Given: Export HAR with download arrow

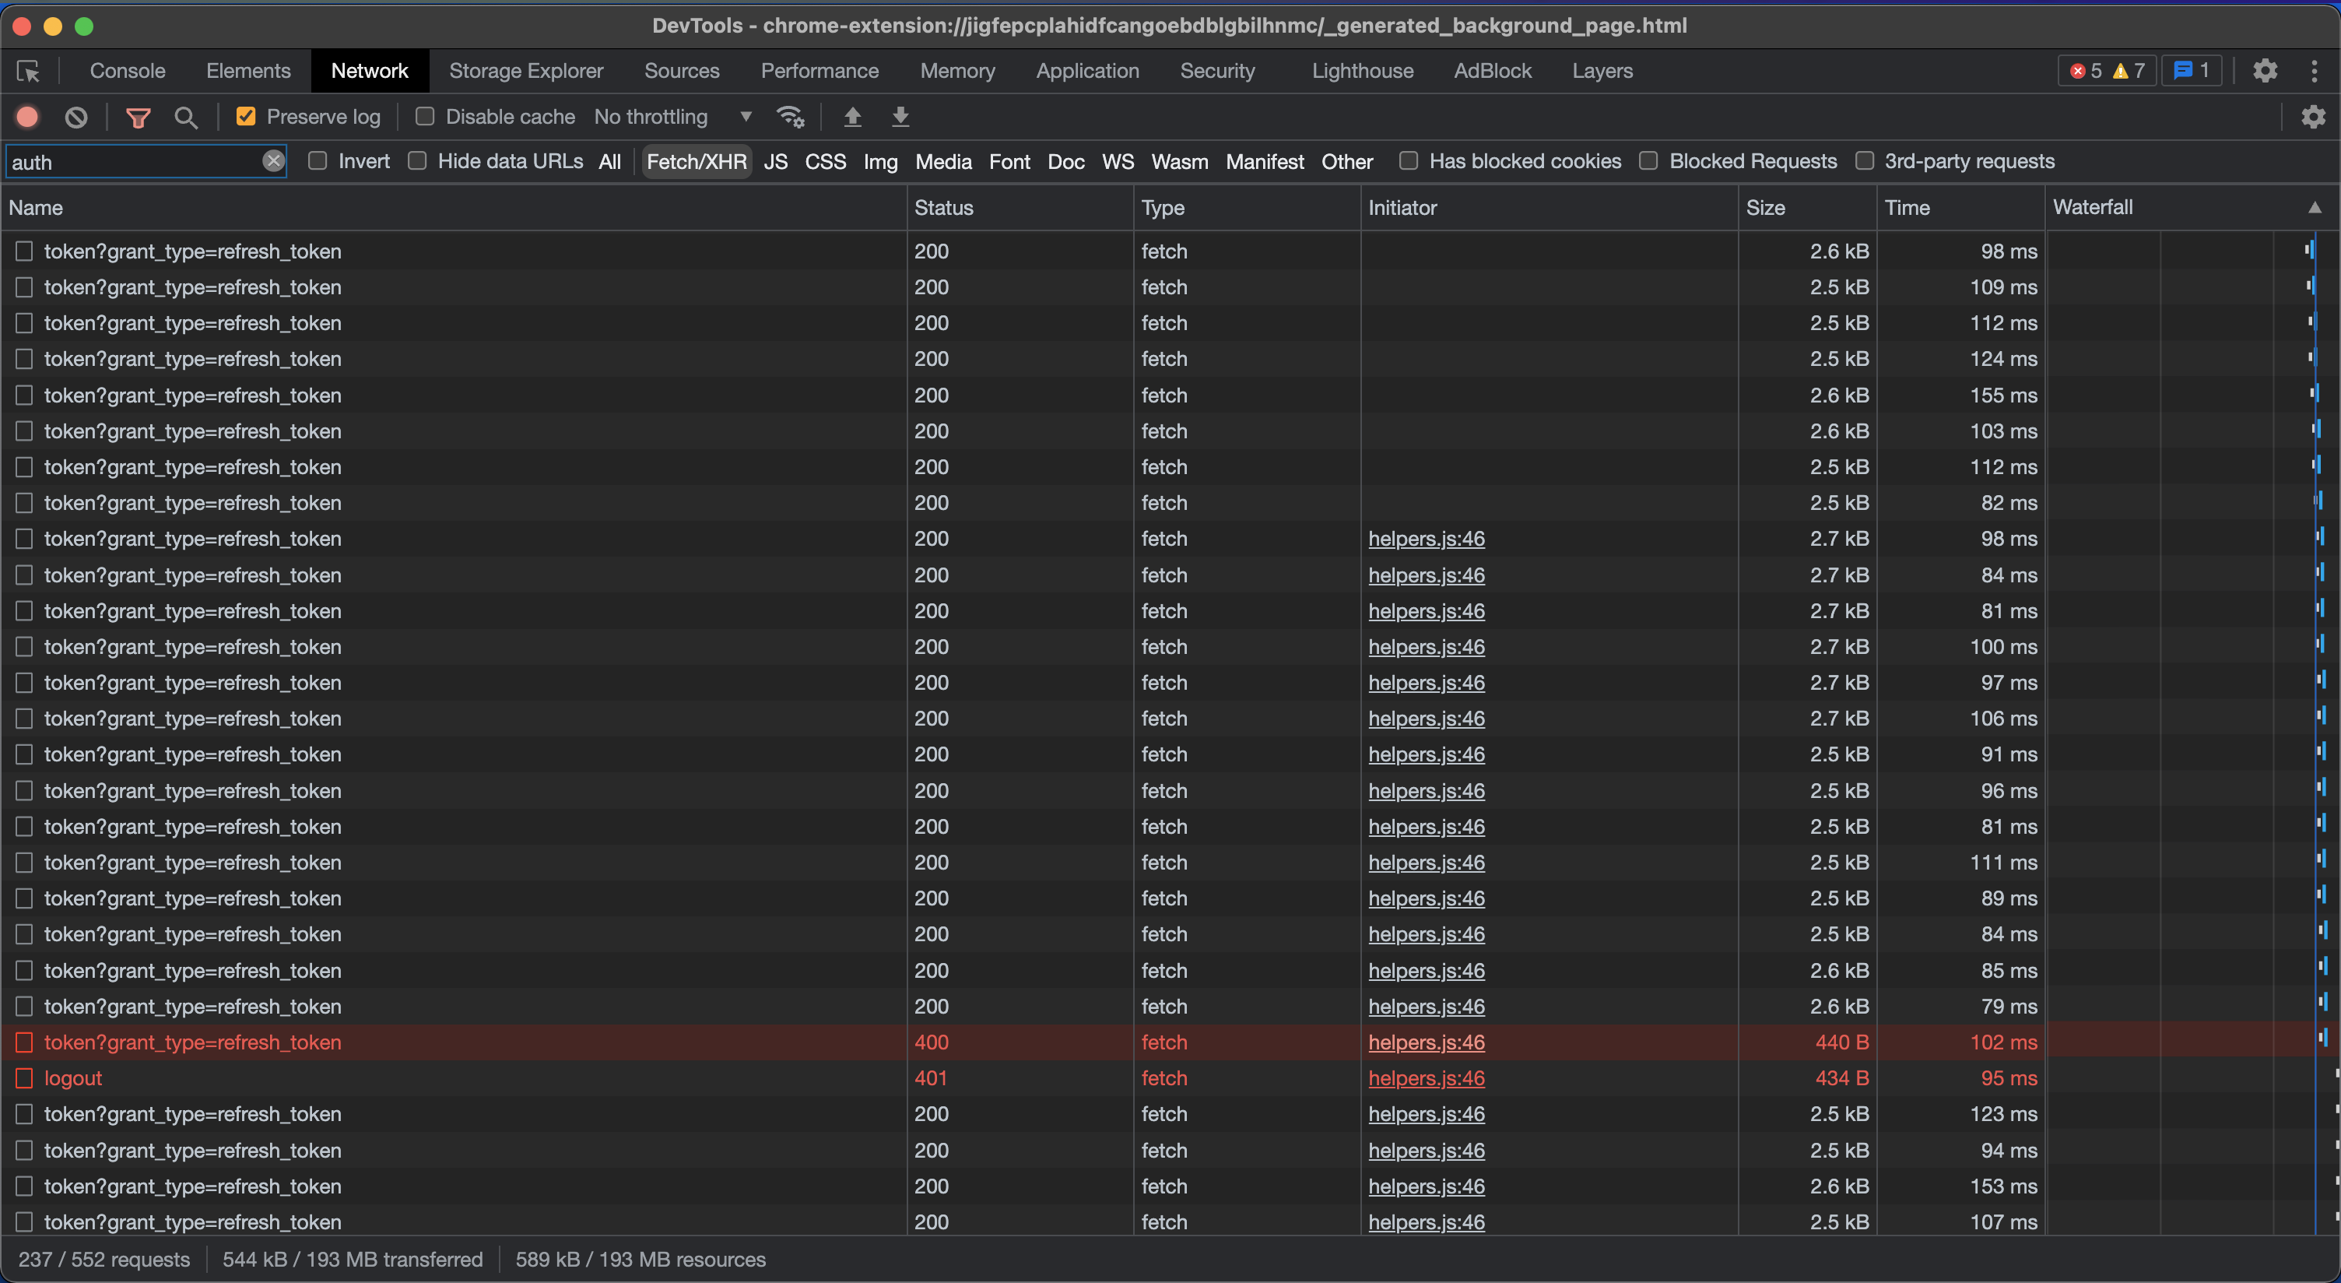Looking at the screenshot, I should [x=900, y=116].
